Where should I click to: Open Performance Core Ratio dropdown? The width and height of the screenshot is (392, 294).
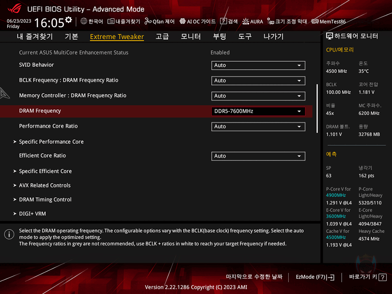pyautogui.click(x=258, y=127)
